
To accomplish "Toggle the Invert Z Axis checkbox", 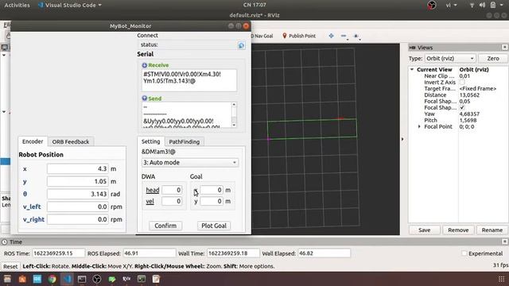I will tap(462, 82).
